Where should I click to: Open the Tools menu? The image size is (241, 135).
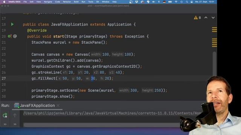(x=91, y=2)
